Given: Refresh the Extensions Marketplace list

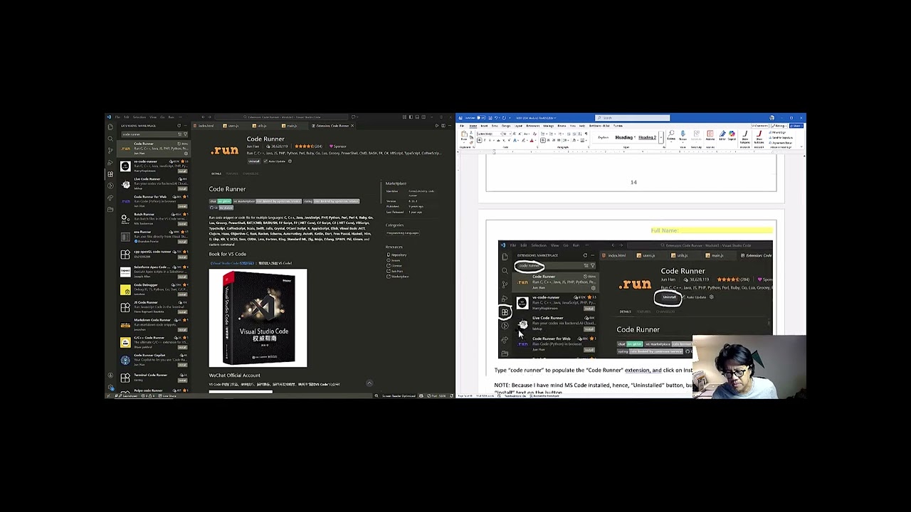Looking at the screenshot, I should (x=179, y=126).
